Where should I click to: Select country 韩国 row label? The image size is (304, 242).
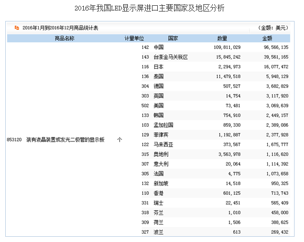[x=159, y=115]
